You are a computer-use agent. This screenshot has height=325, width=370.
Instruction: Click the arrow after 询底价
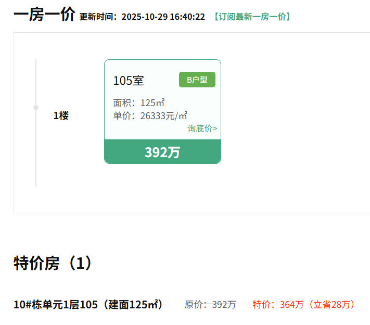pos(215,128)
